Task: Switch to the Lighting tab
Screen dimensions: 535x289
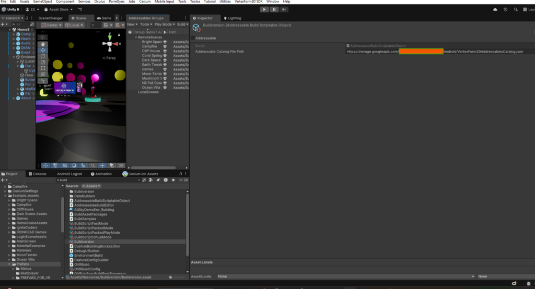Action: [232, 18]
